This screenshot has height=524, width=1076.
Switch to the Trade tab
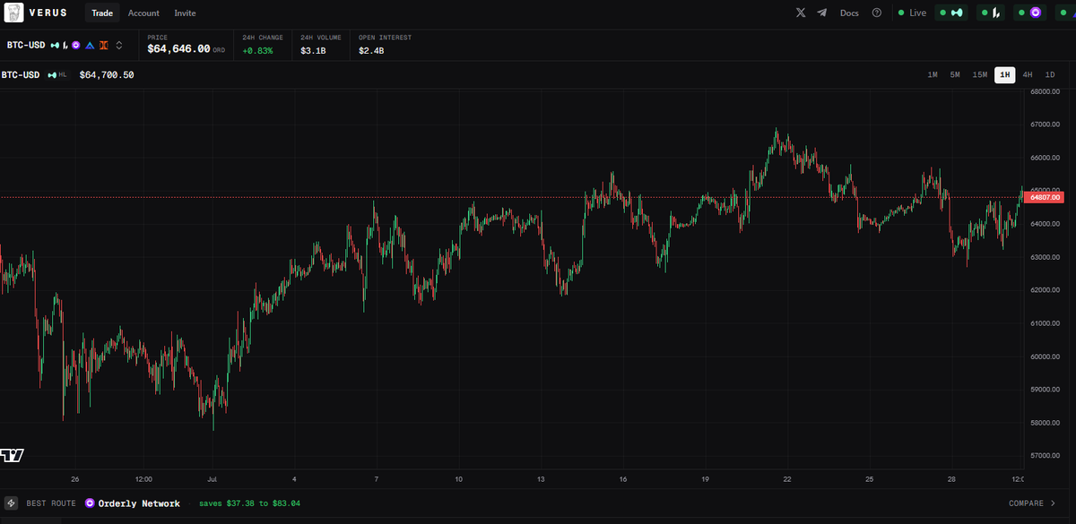point(102,13)
